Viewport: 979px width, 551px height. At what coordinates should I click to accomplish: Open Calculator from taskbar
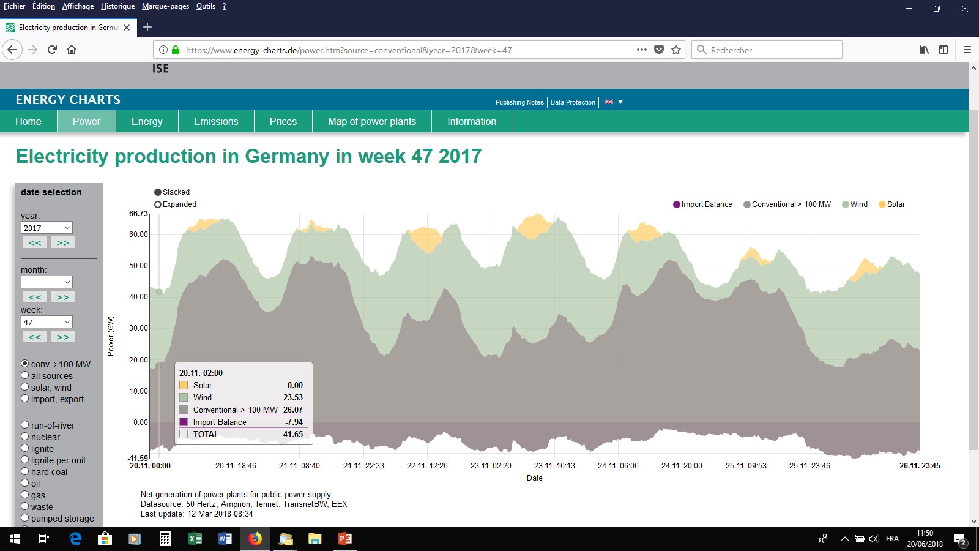click(165, 539)
